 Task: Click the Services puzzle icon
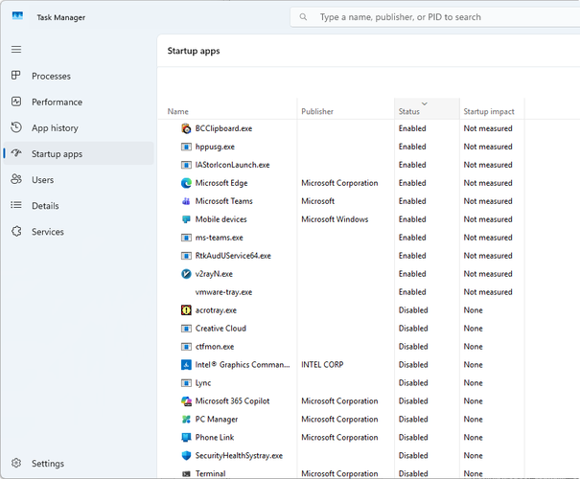coord(16,232)
